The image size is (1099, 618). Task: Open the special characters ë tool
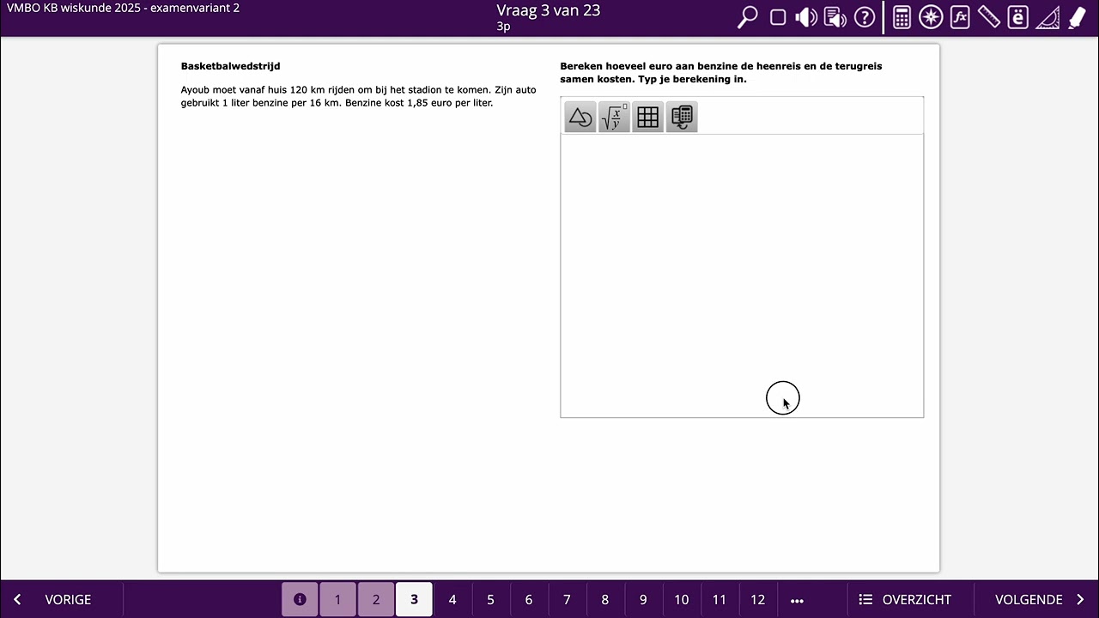point(1018,17)
